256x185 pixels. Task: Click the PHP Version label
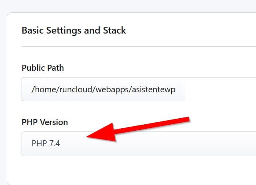coord(45,122)
